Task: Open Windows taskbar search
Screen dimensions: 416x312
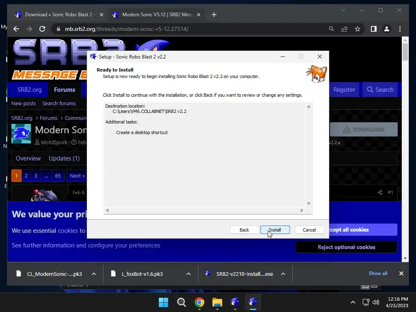Action: click(x=182, y=302)
